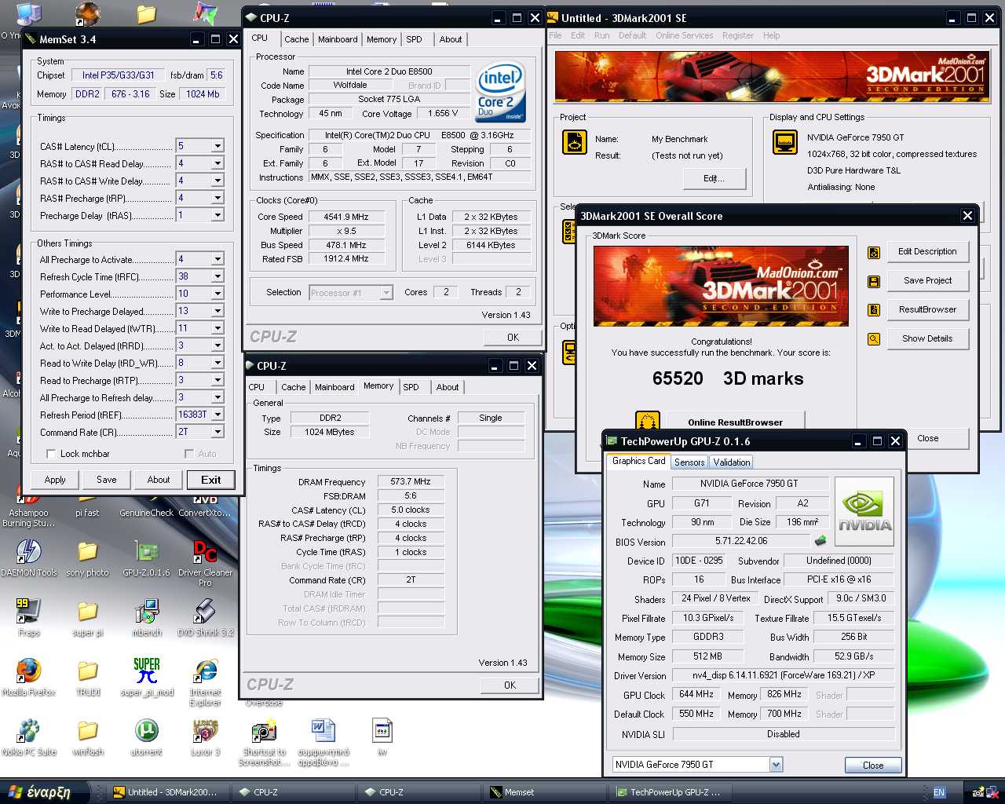
Task: Click the Core Speed 4541.9 MHz field
Action: coord(346,217)
